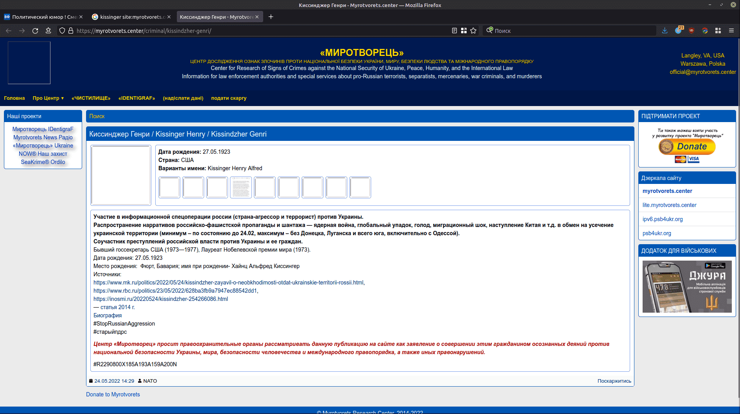Close the Киссинджер Генри tab
Image resolution: width=740 pixels, height=414 pixels.
tap(257, 17)
